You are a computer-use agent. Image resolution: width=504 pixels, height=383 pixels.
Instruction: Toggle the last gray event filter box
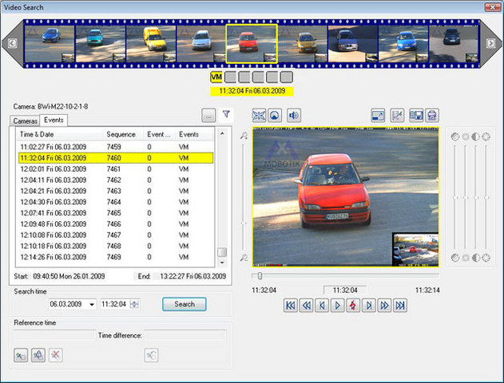coord(286,77)
